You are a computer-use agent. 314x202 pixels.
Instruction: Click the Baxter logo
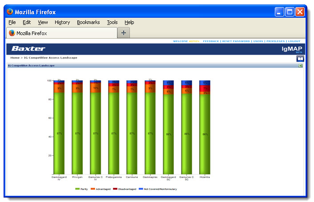(x=28, y=48)
